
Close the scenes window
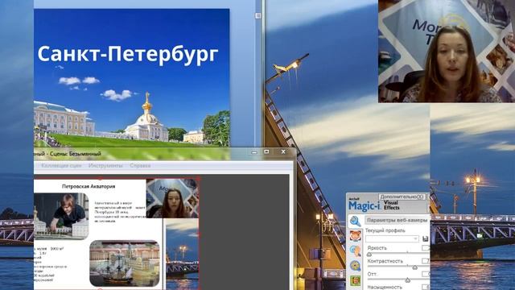[283, 152]
